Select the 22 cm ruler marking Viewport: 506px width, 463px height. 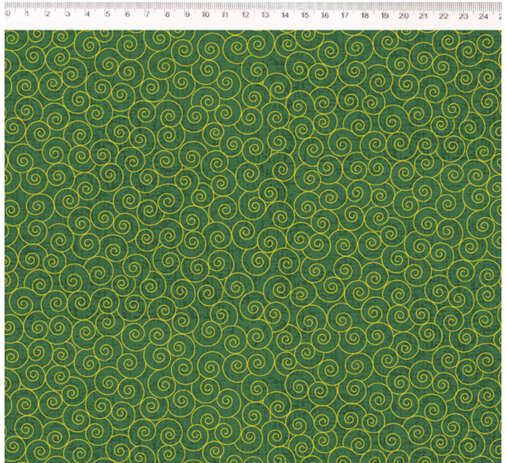coord(444,16)
